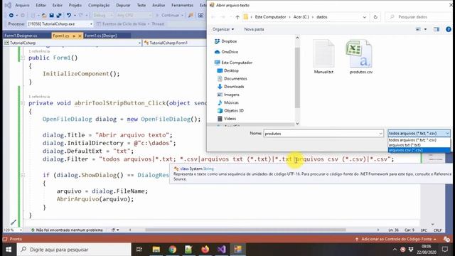Expand the Nome filename history dropdown
The width and height of the screenshot is (455, 256).
coord(380,134)
